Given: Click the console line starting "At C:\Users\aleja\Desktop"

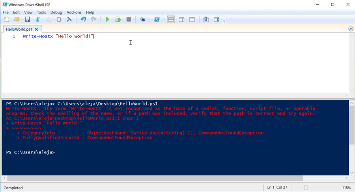Looking at the screenshot, I should (x=73, y=118).
